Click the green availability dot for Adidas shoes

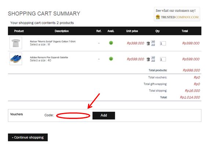coord(111,59)
